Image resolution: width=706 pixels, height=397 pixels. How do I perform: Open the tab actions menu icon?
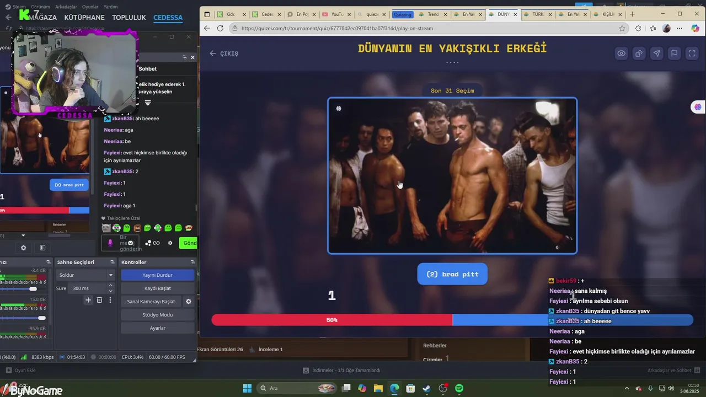coord(206,14)
